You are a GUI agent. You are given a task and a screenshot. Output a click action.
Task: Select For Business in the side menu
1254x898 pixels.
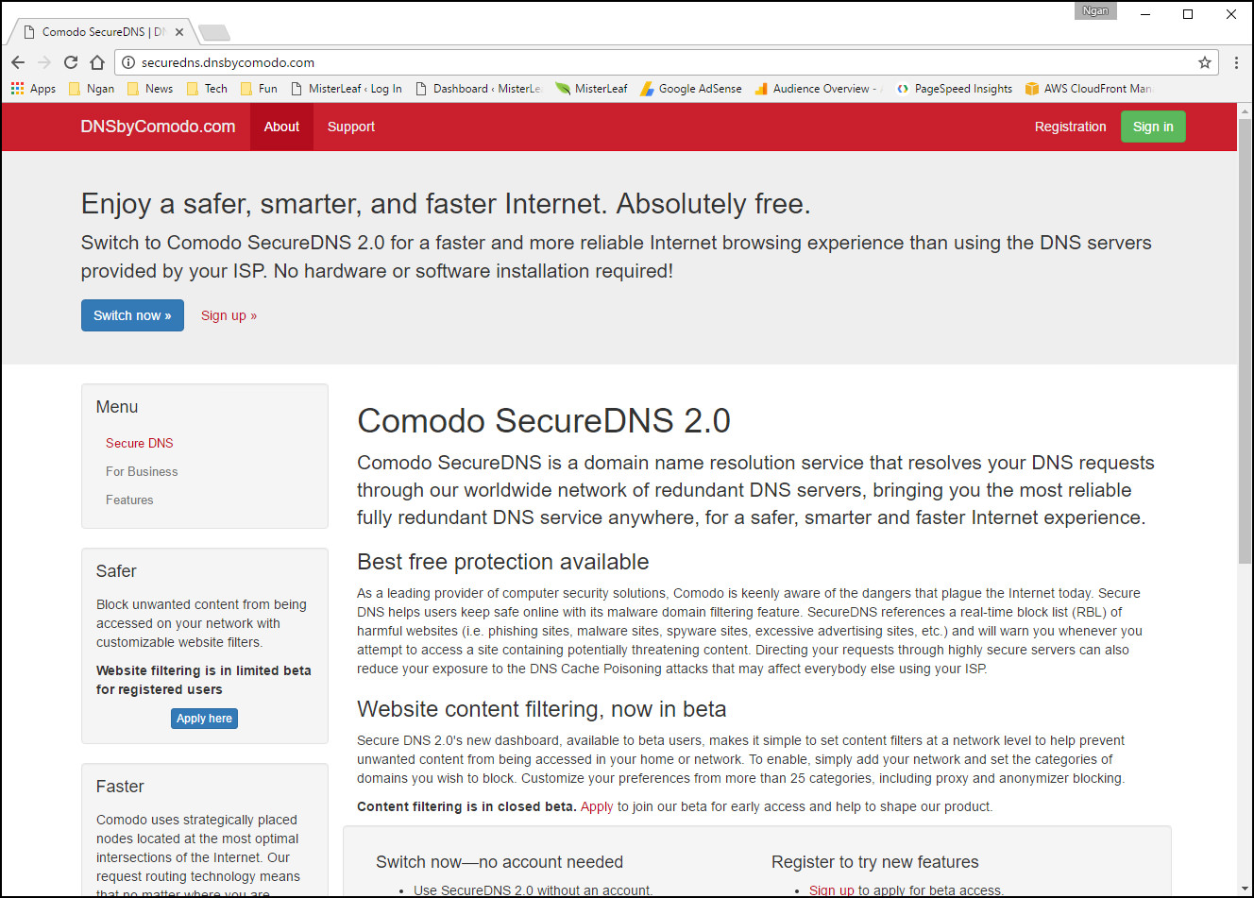142,471
